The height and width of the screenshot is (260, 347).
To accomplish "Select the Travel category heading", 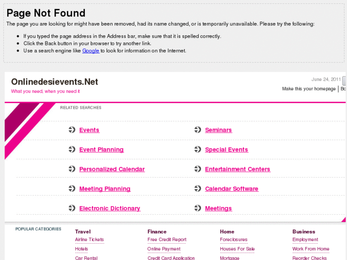I will [83, 231].
